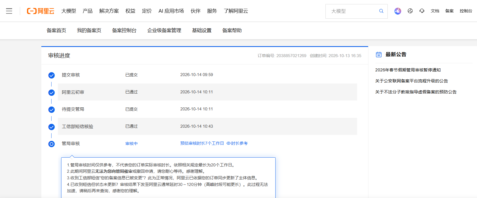Open the 解决方案 menu
Screen dimensions: 477x198
[x=109, y=11]
